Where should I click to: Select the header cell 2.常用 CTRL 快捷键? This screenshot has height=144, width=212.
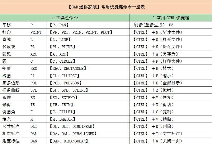pos(171,18)
